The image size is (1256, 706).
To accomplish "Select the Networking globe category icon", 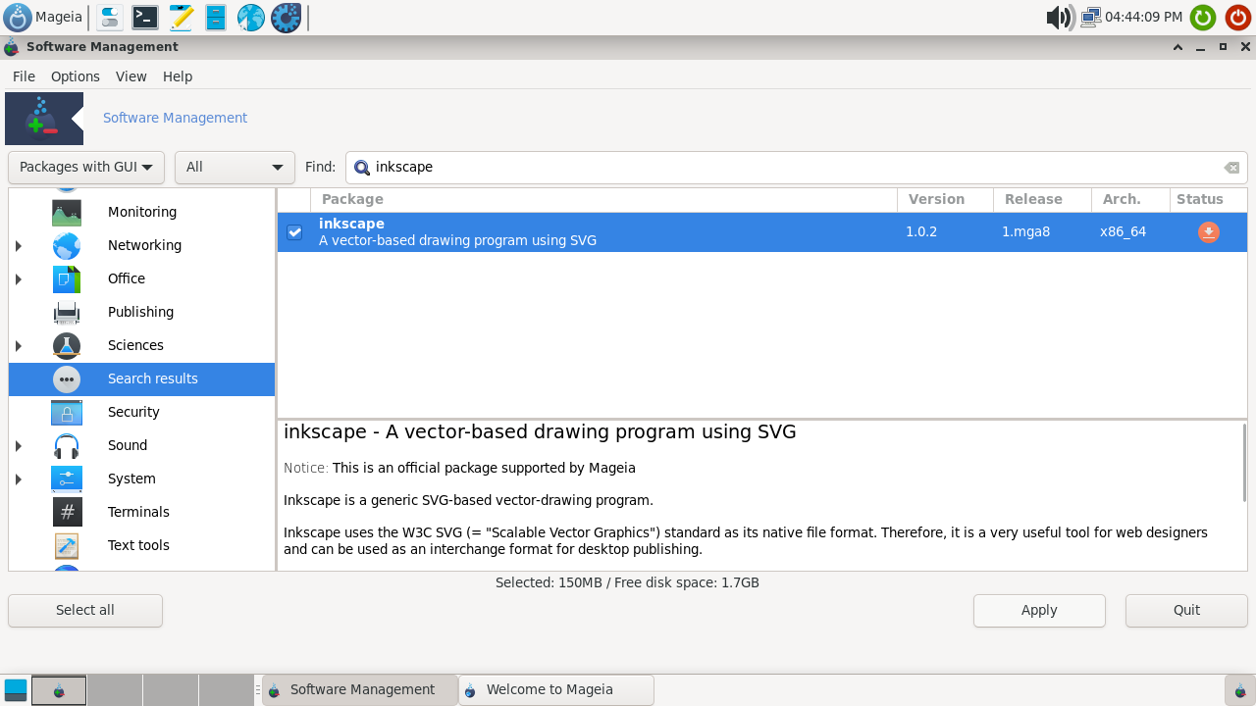I will point(67,245).
